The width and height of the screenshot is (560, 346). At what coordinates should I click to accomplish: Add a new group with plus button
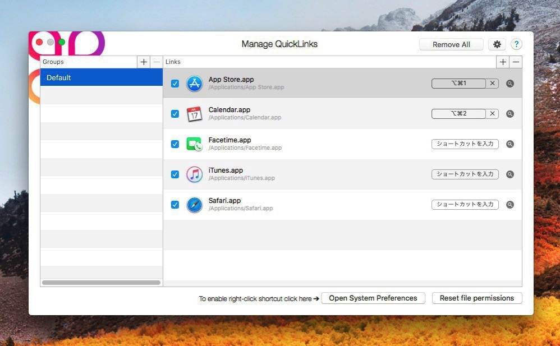tap(144, 62)
